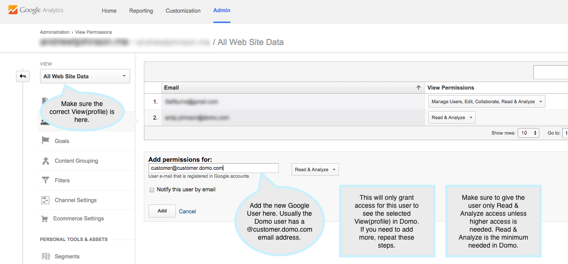This screenshot has width=568, height=264.
Task: Click the Filters funnel icon
Action: tap(46, 181)
